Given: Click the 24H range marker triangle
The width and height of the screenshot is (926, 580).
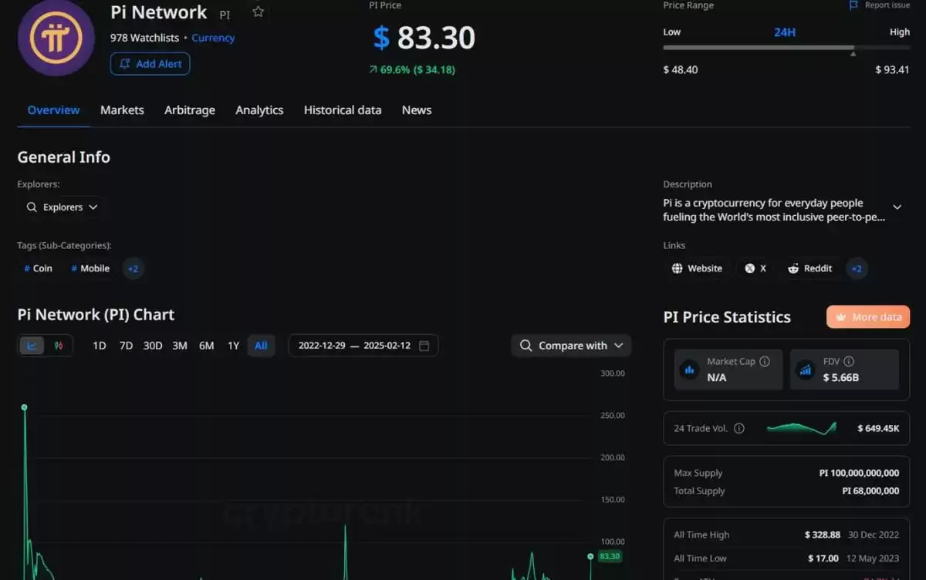Looking at the screenshot, I should (853, 54).
